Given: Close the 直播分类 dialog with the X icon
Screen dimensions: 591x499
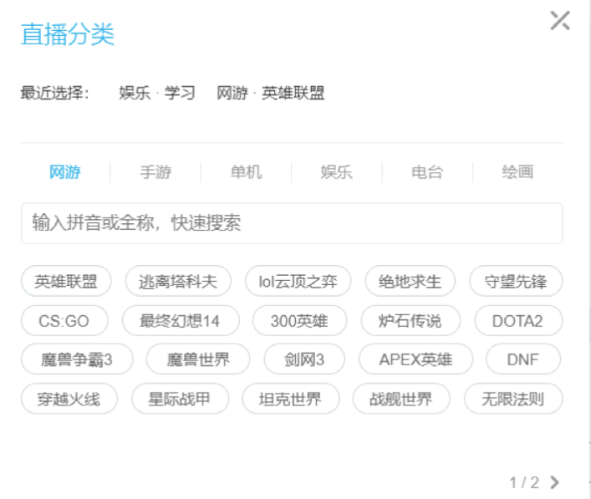Looking at the screenshot, I should click(559, 23).
